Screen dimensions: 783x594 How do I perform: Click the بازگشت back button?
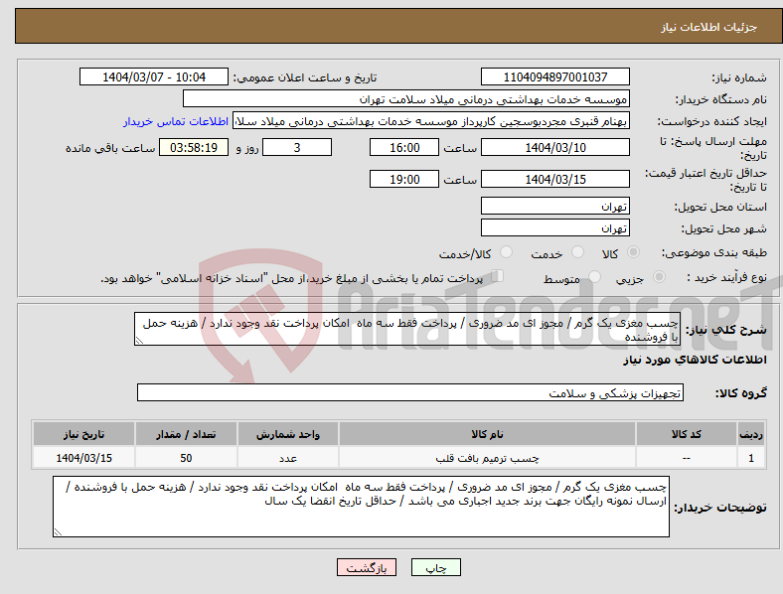pos(367,567)
